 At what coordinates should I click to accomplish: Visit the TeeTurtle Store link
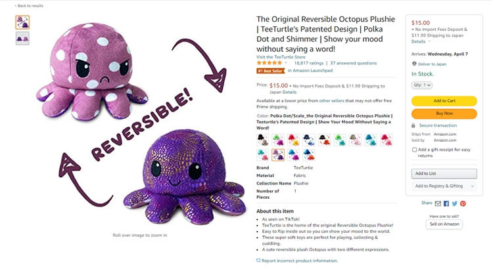(x=281, y=57)
